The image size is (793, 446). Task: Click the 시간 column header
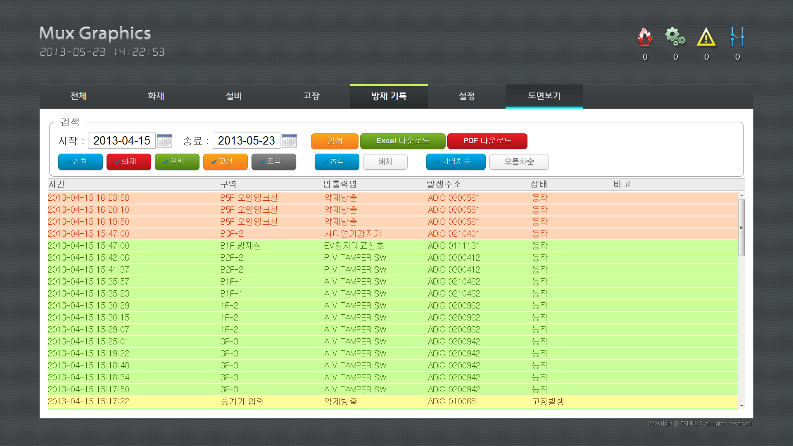[x=57, y=184]
